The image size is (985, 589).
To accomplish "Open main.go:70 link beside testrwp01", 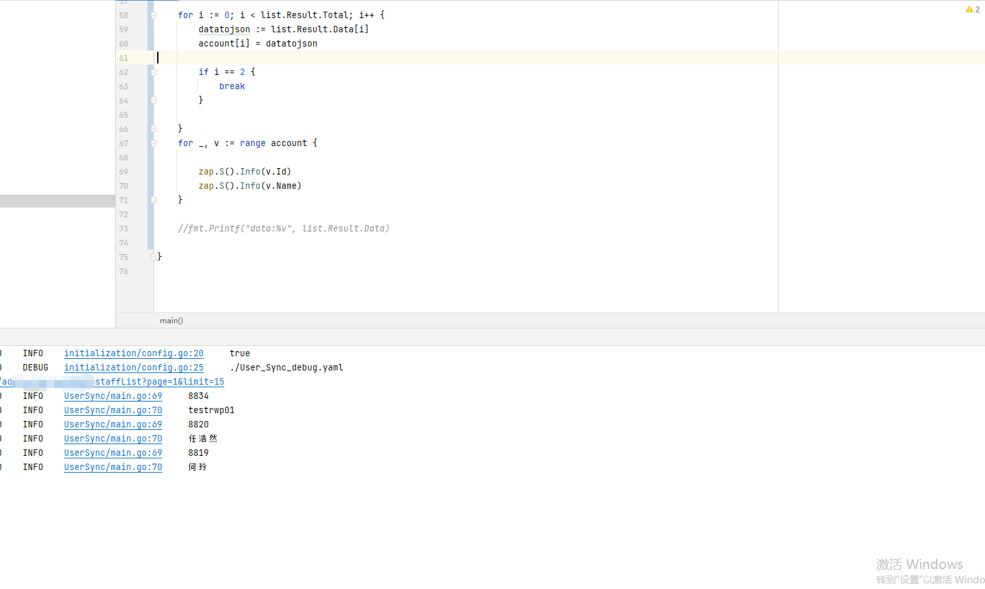I will point(113,410).
